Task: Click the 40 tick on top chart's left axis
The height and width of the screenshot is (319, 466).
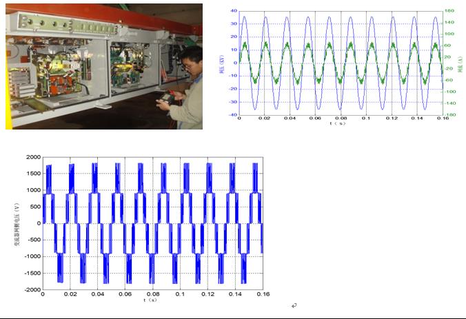Action: [234, 11]
